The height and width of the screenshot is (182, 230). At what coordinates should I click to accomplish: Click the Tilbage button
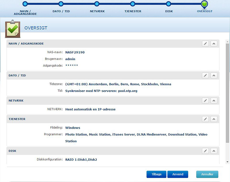156,174
